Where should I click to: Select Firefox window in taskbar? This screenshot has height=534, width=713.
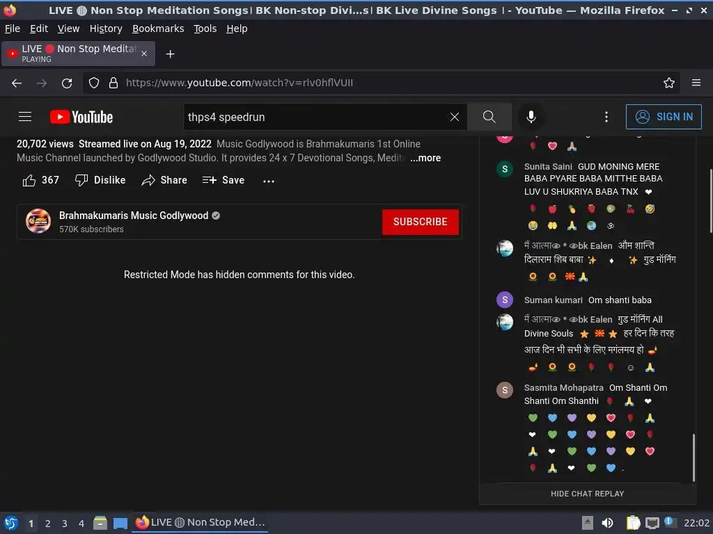[200, 523]
